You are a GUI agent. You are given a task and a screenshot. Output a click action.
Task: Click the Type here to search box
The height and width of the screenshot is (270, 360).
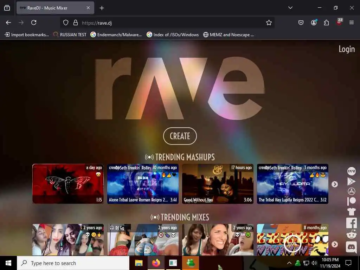point(73,263)
